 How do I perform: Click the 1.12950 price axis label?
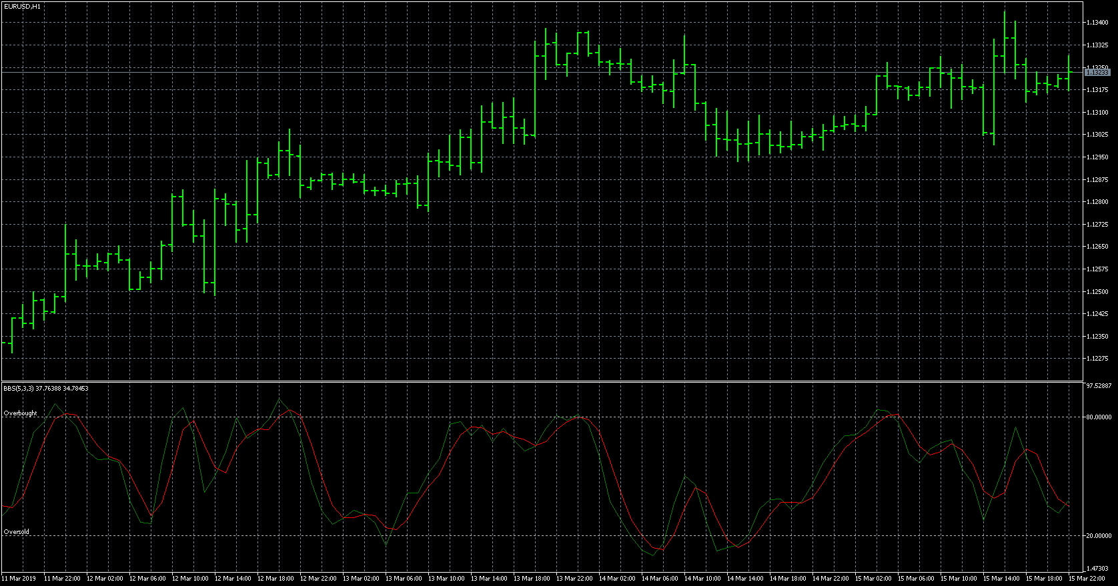(1098, 157)
